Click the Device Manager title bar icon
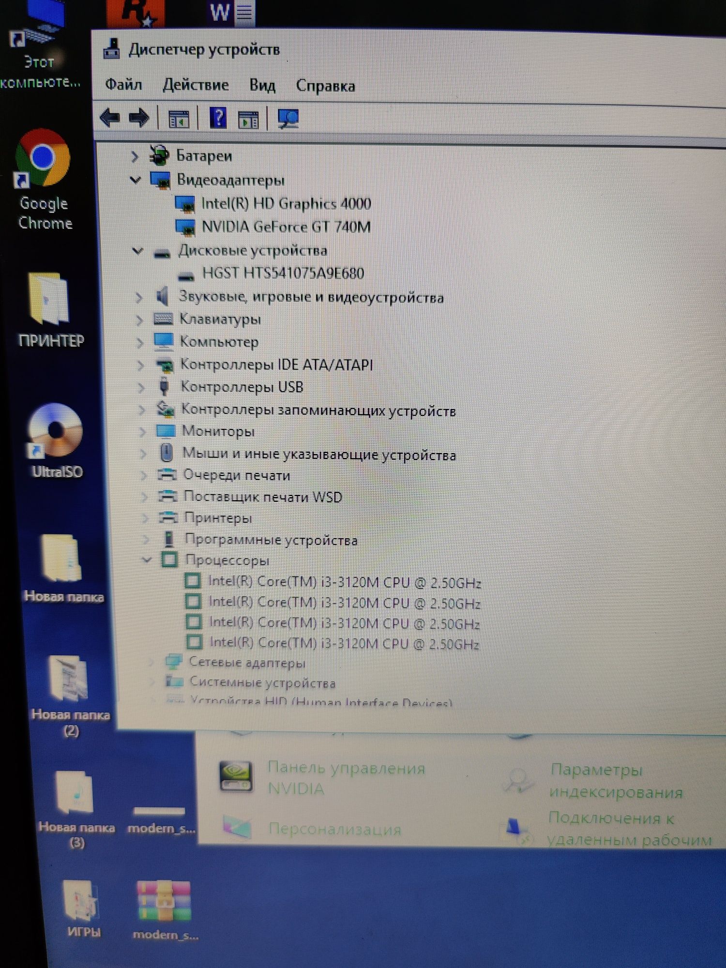This screenshot has width=726, height=968. coord(112,49)
